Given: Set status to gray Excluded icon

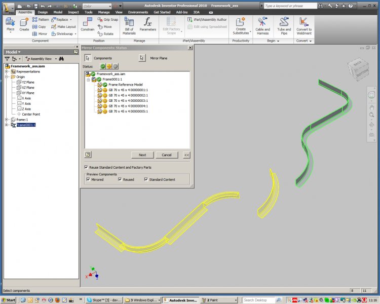Looking at the screenshot, I should coord(116,66).
